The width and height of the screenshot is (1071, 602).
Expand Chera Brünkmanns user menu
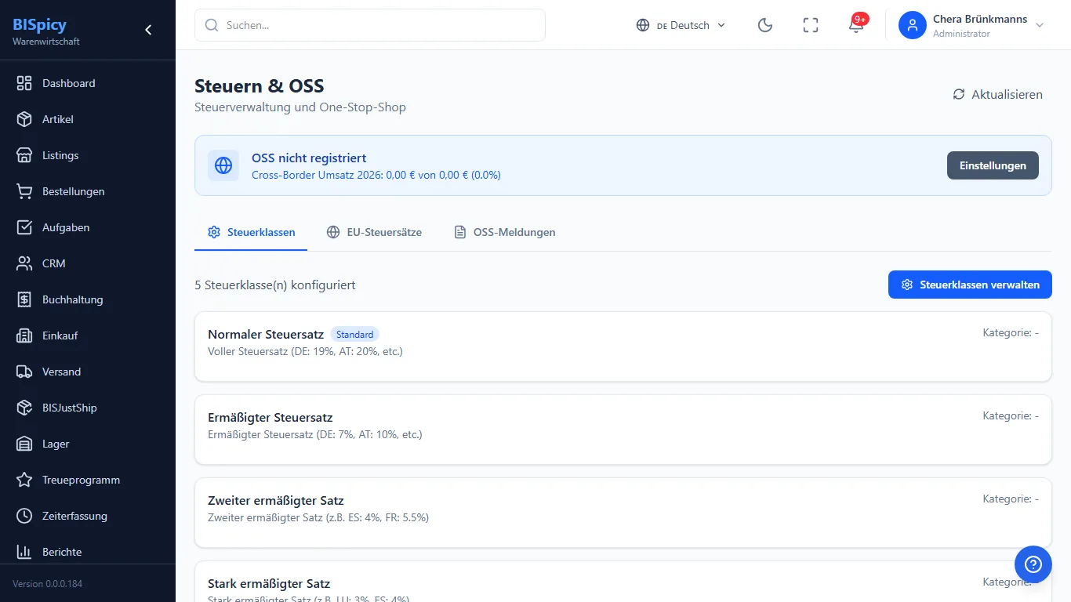point(972,25)
